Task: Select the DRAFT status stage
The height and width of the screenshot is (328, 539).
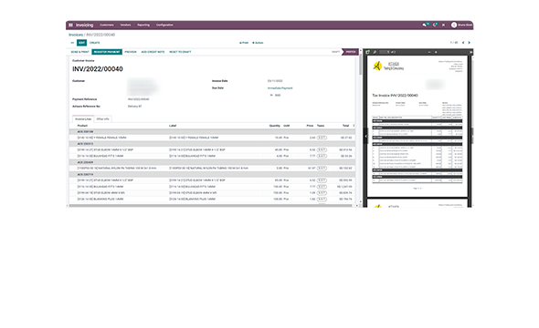Action: 335,52
